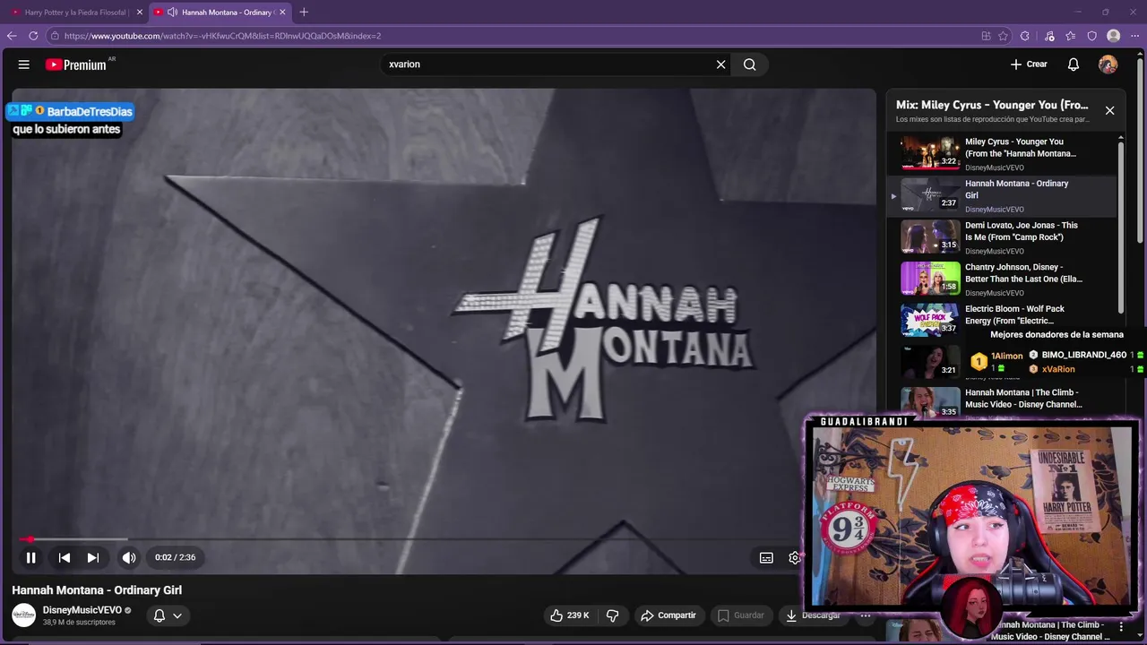Screen dimensions: 1147x645
Task: Open the video options menu in The Climb recommendation
Action: (x=1121, y=626)
